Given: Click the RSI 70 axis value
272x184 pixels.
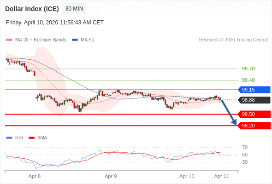Looking at the screenshot, I should 245,148.
